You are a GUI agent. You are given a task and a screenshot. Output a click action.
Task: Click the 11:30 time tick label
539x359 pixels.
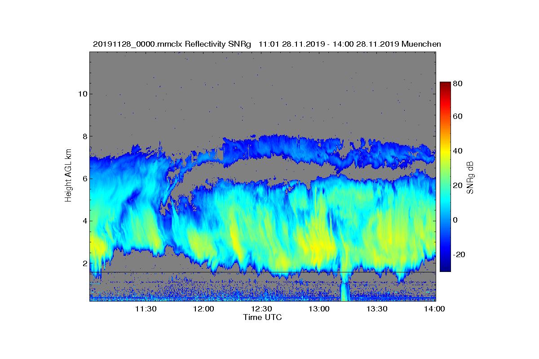click(x=146, y=309)
